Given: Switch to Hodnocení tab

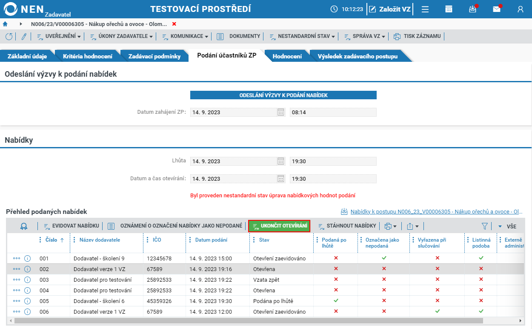Looking at the screenshot, I should pyautogui.click(x=287, y=56).
